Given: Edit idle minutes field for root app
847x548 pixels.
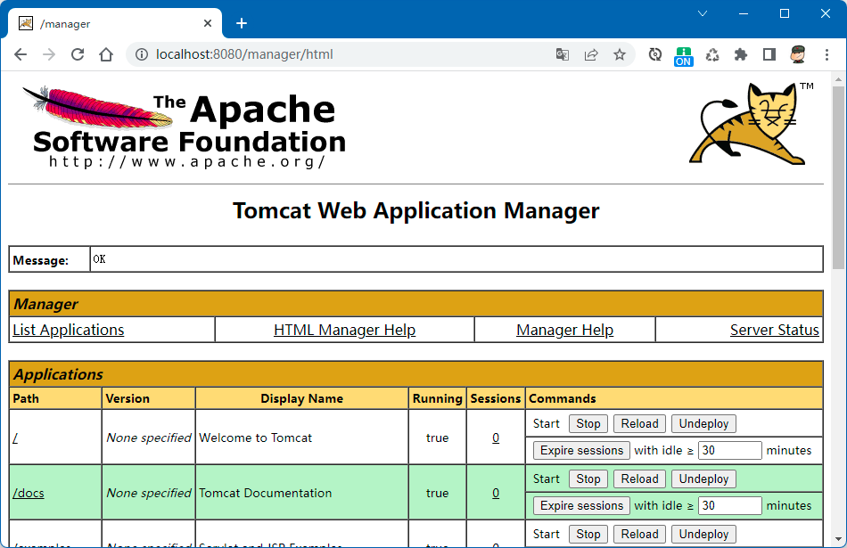Looking at the screenshot, I should click(730, 450).
